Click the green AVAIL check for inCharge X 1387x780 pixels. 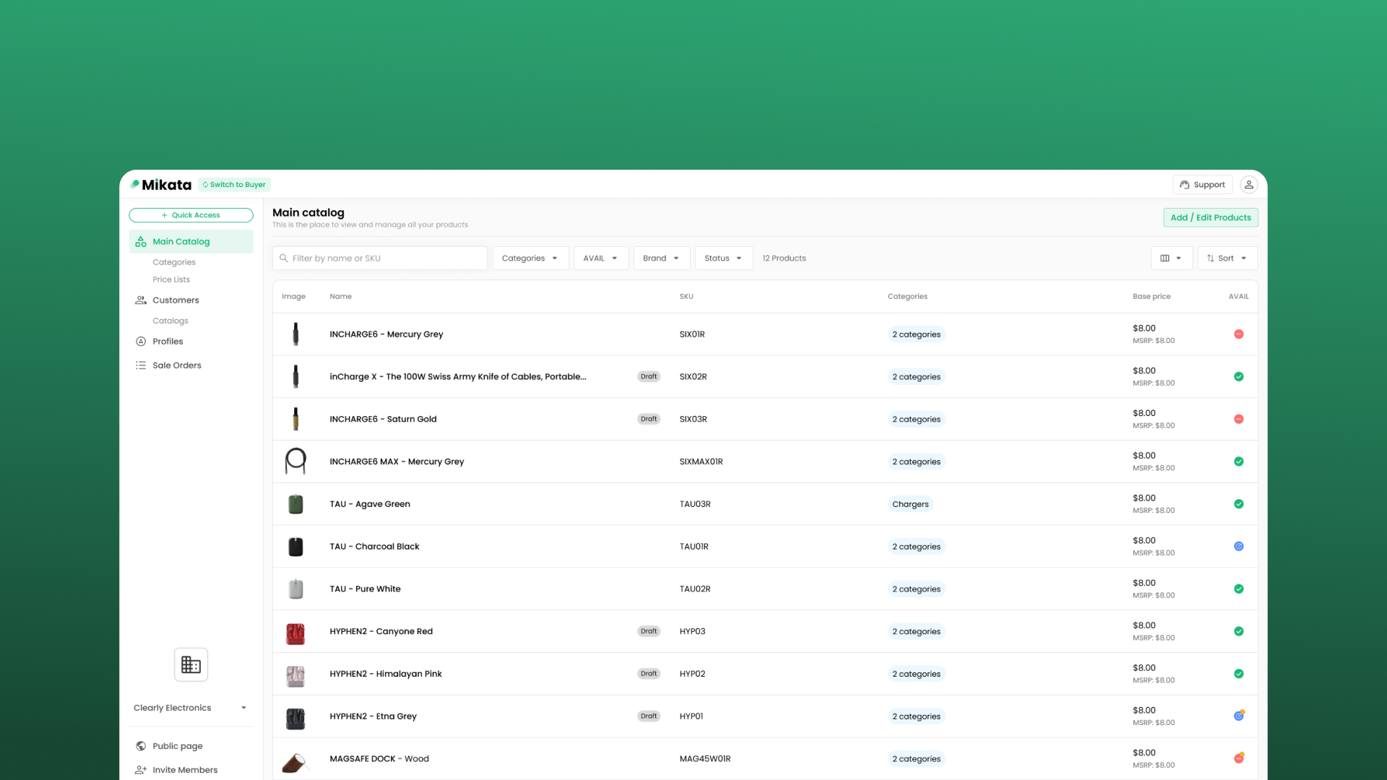(1239, 377)
